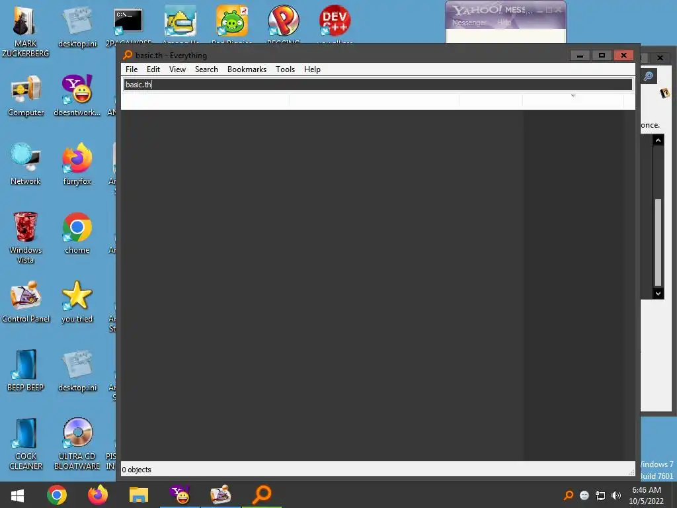Select the Network desktop icon

[26, 157]
